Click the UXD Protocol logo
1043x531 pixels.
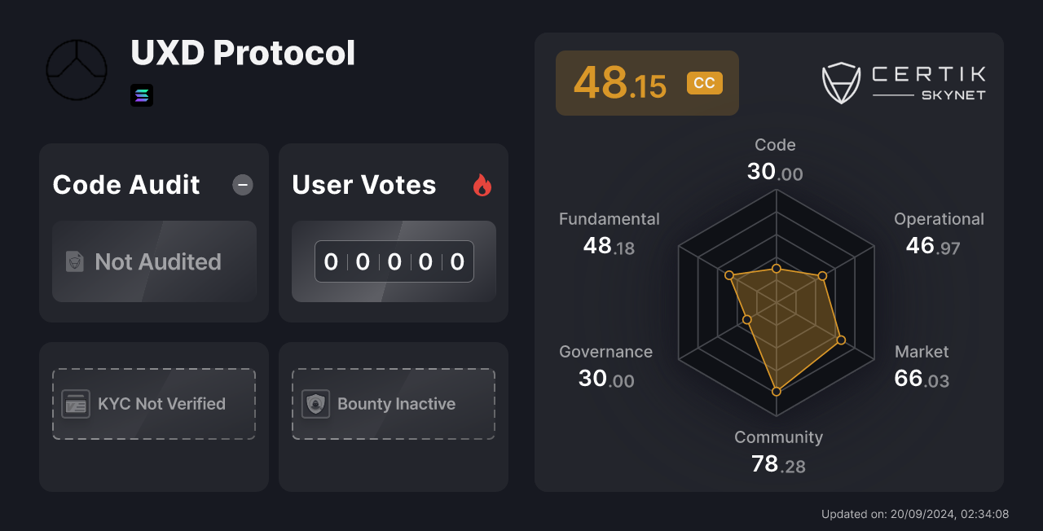pyautogui.click(x=76, y=70)
